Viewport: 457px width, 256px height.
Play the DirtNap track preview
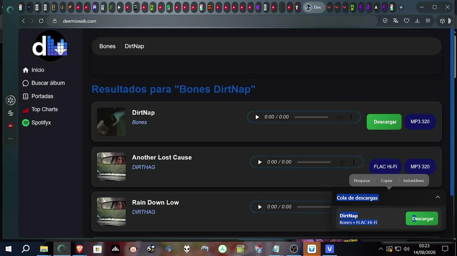257,117
